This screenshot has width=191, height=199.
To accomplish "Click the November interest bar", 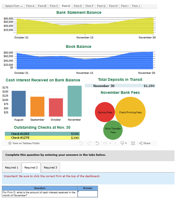I will (x=74, y=101).
